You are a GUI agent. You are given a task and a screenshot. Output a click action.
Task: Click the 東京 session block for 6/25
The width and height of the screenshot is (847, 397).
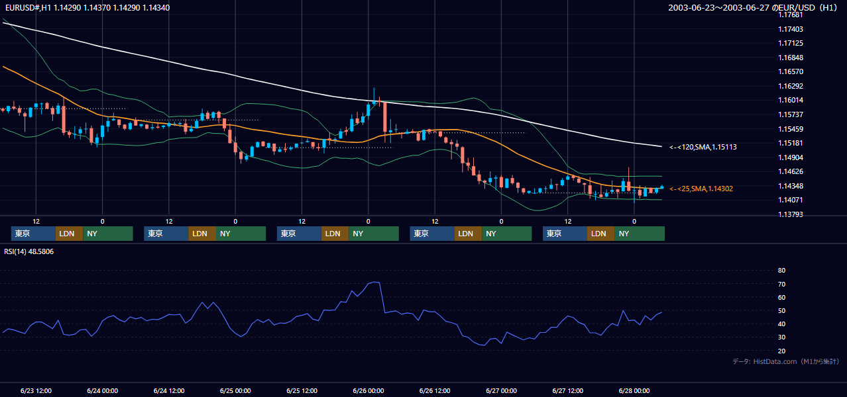pos(299,234)
